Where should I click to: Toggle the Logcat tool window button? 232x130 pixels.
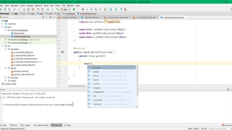25,125
